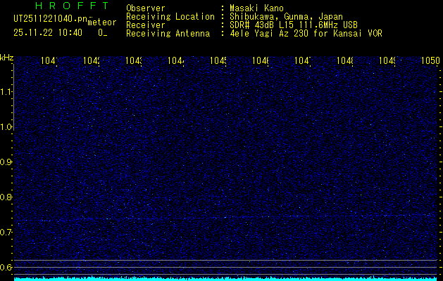The image size is (443, 281).
Task: Click the cyan signal level strip
Action: pyautogui.click(x=225, y=278)
